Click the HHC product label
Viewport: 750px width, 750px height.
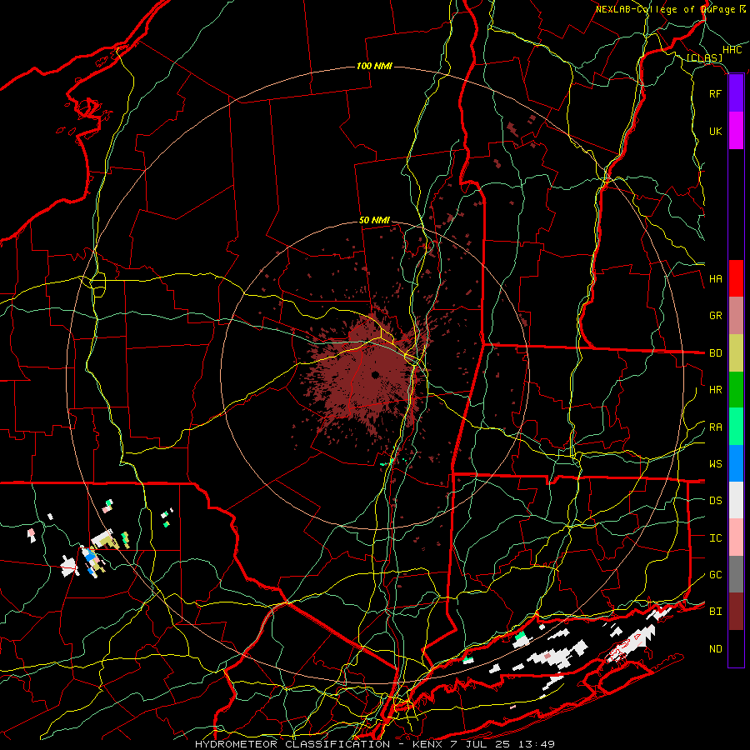point(732,50)
